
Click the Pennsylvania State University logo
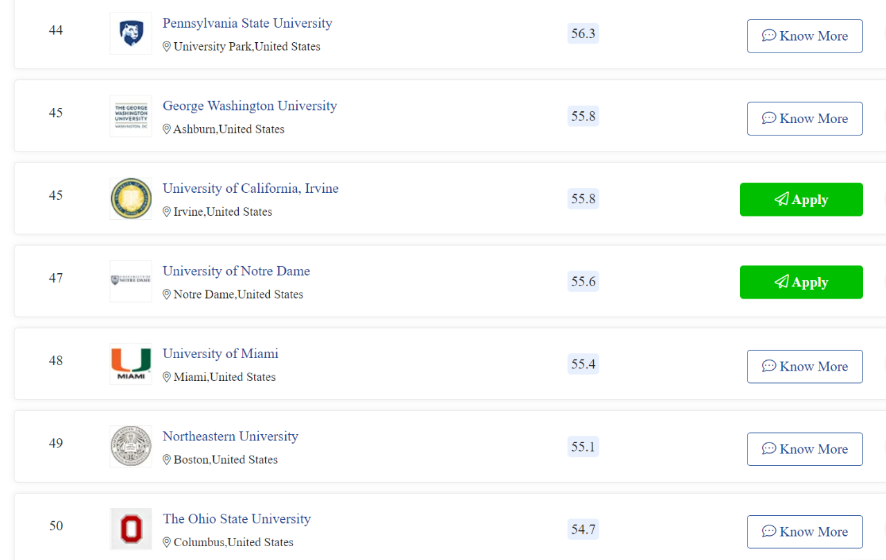131,33
